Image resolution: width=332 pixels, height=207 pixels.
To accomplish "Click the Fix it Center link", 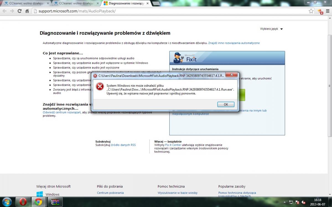I will tap(173, 145).
